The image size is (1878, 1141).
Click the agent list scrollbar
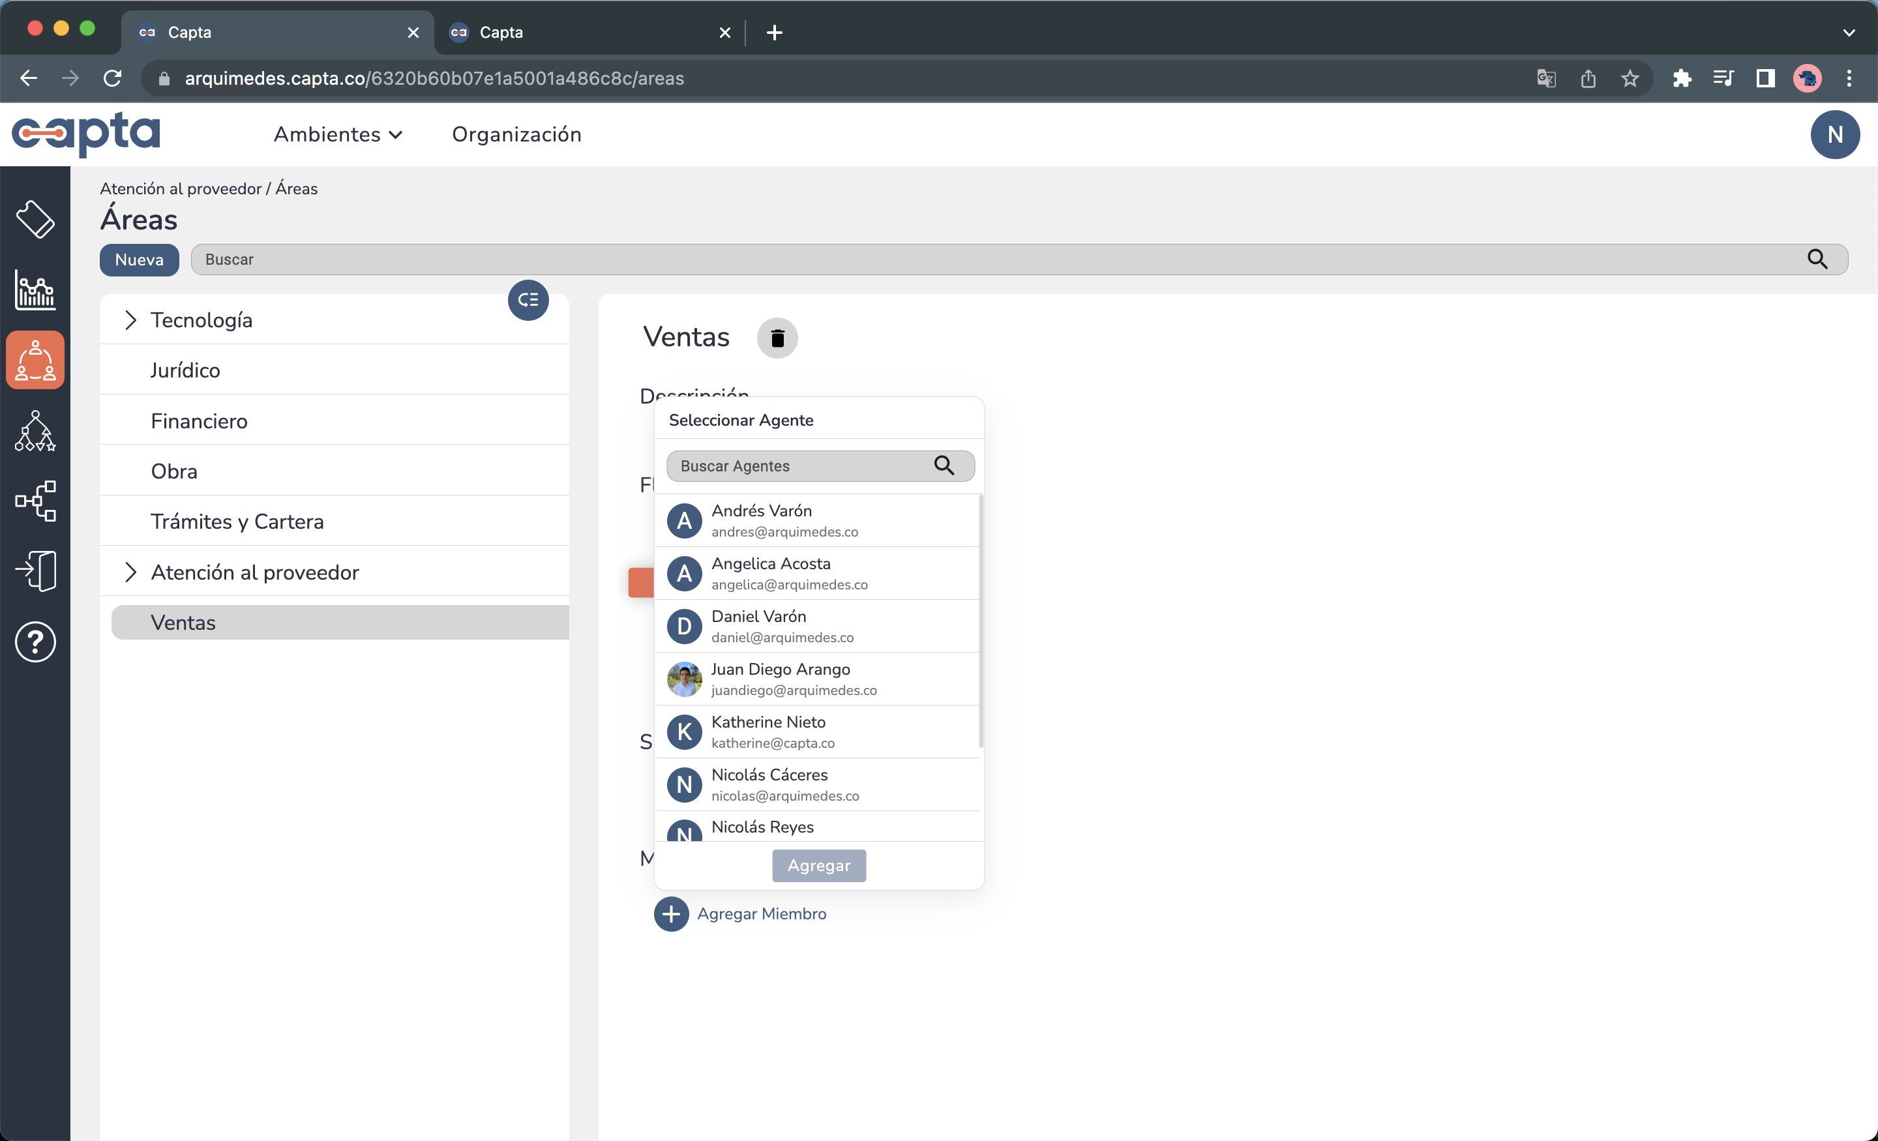point(980,621)
